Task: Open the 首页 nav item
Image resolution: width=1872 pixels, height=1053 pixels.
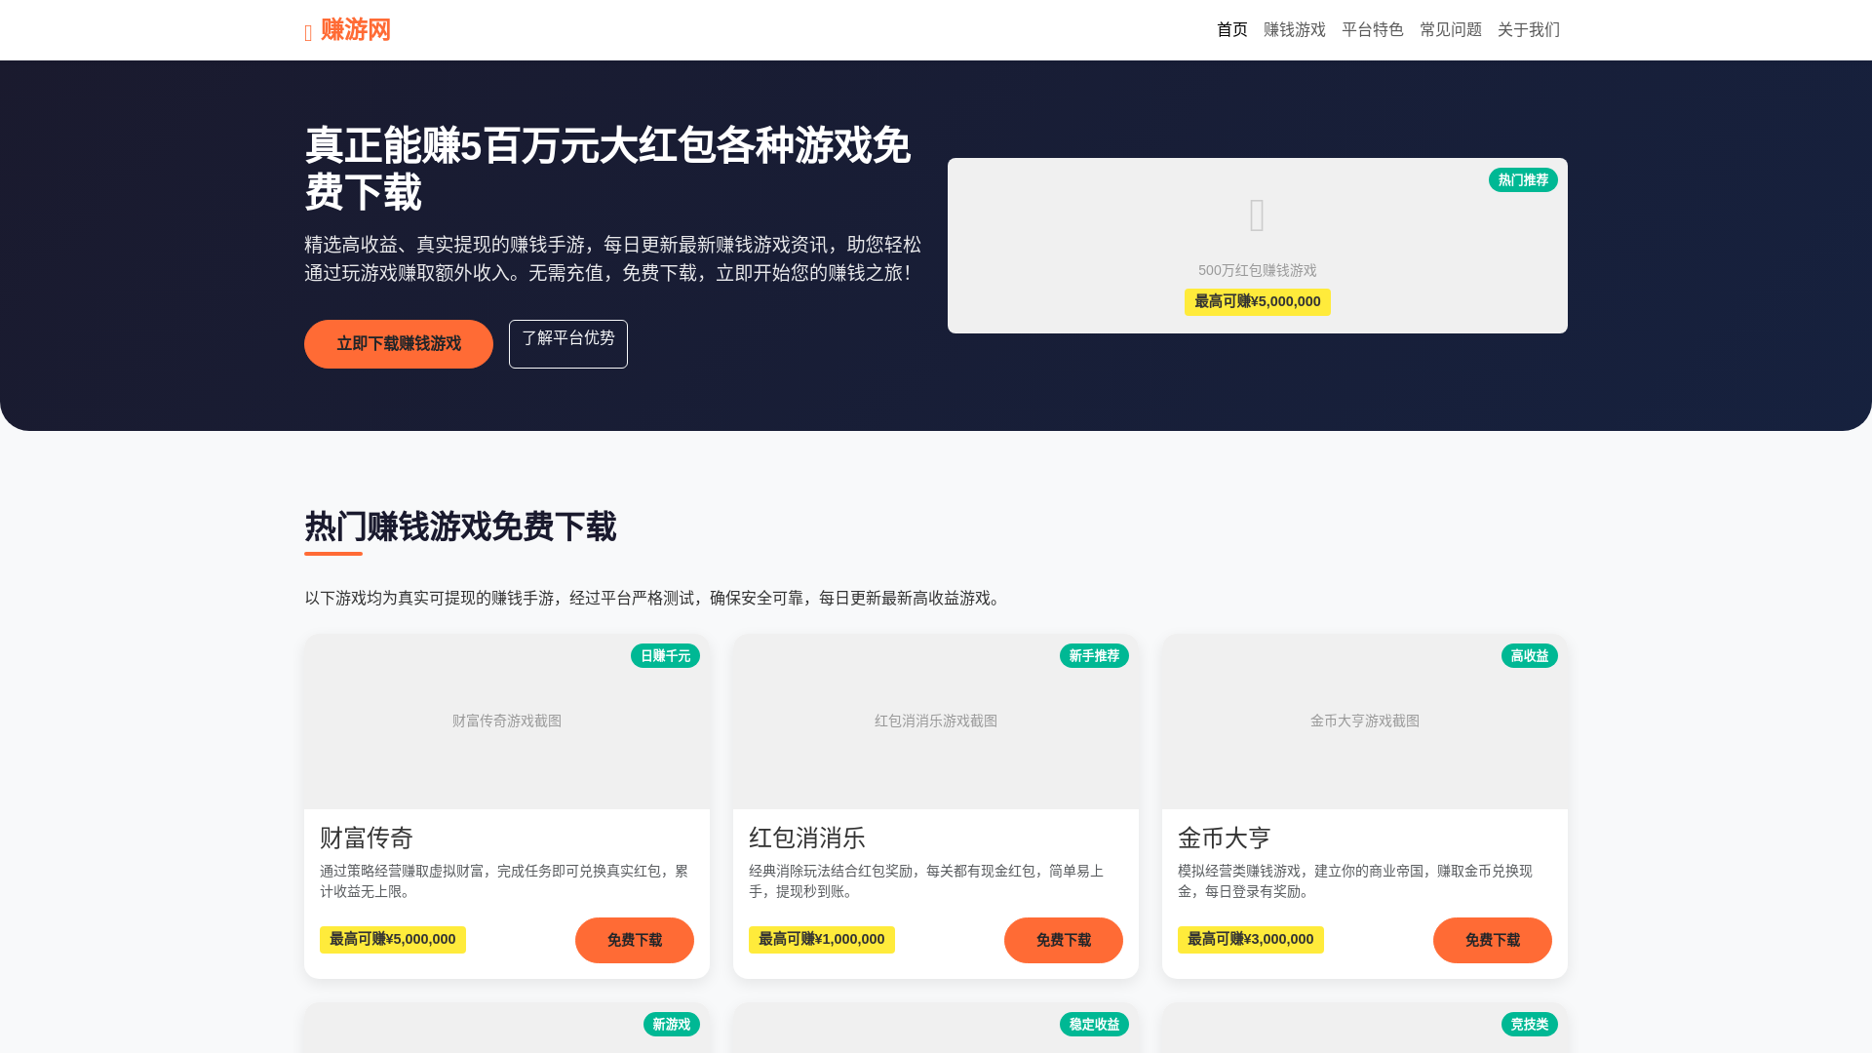Action: [1232, 30]
